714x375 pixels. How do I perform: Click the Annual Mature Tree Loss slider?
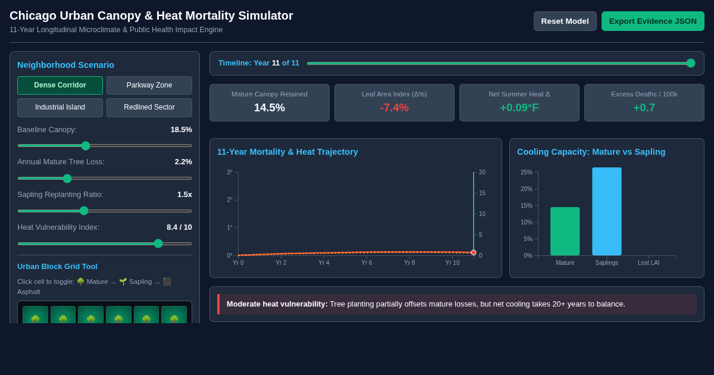[x=105, y=178]
